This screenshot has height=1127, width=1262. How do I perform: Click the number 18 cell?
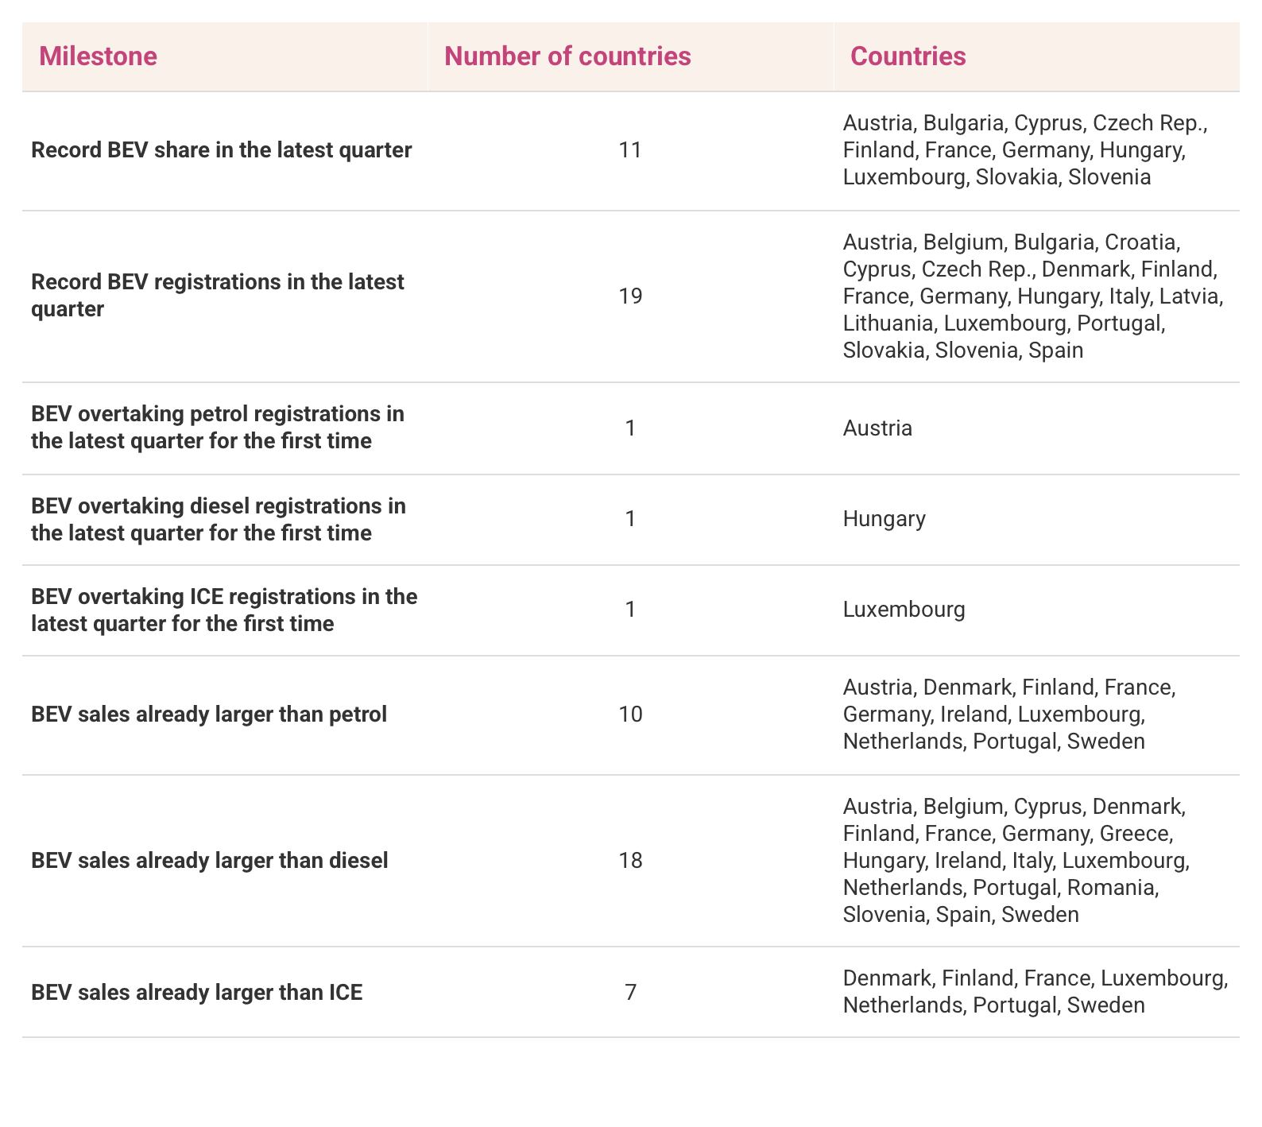pyautogui.click(x=630, y=860)
